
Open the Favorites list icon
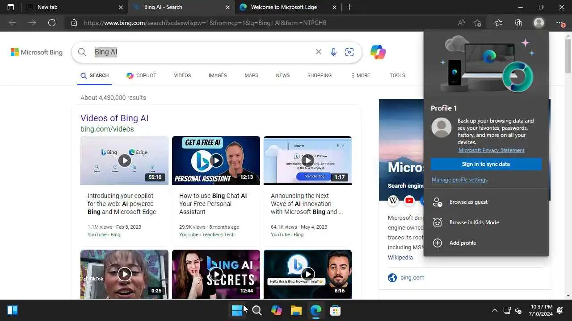499,23
